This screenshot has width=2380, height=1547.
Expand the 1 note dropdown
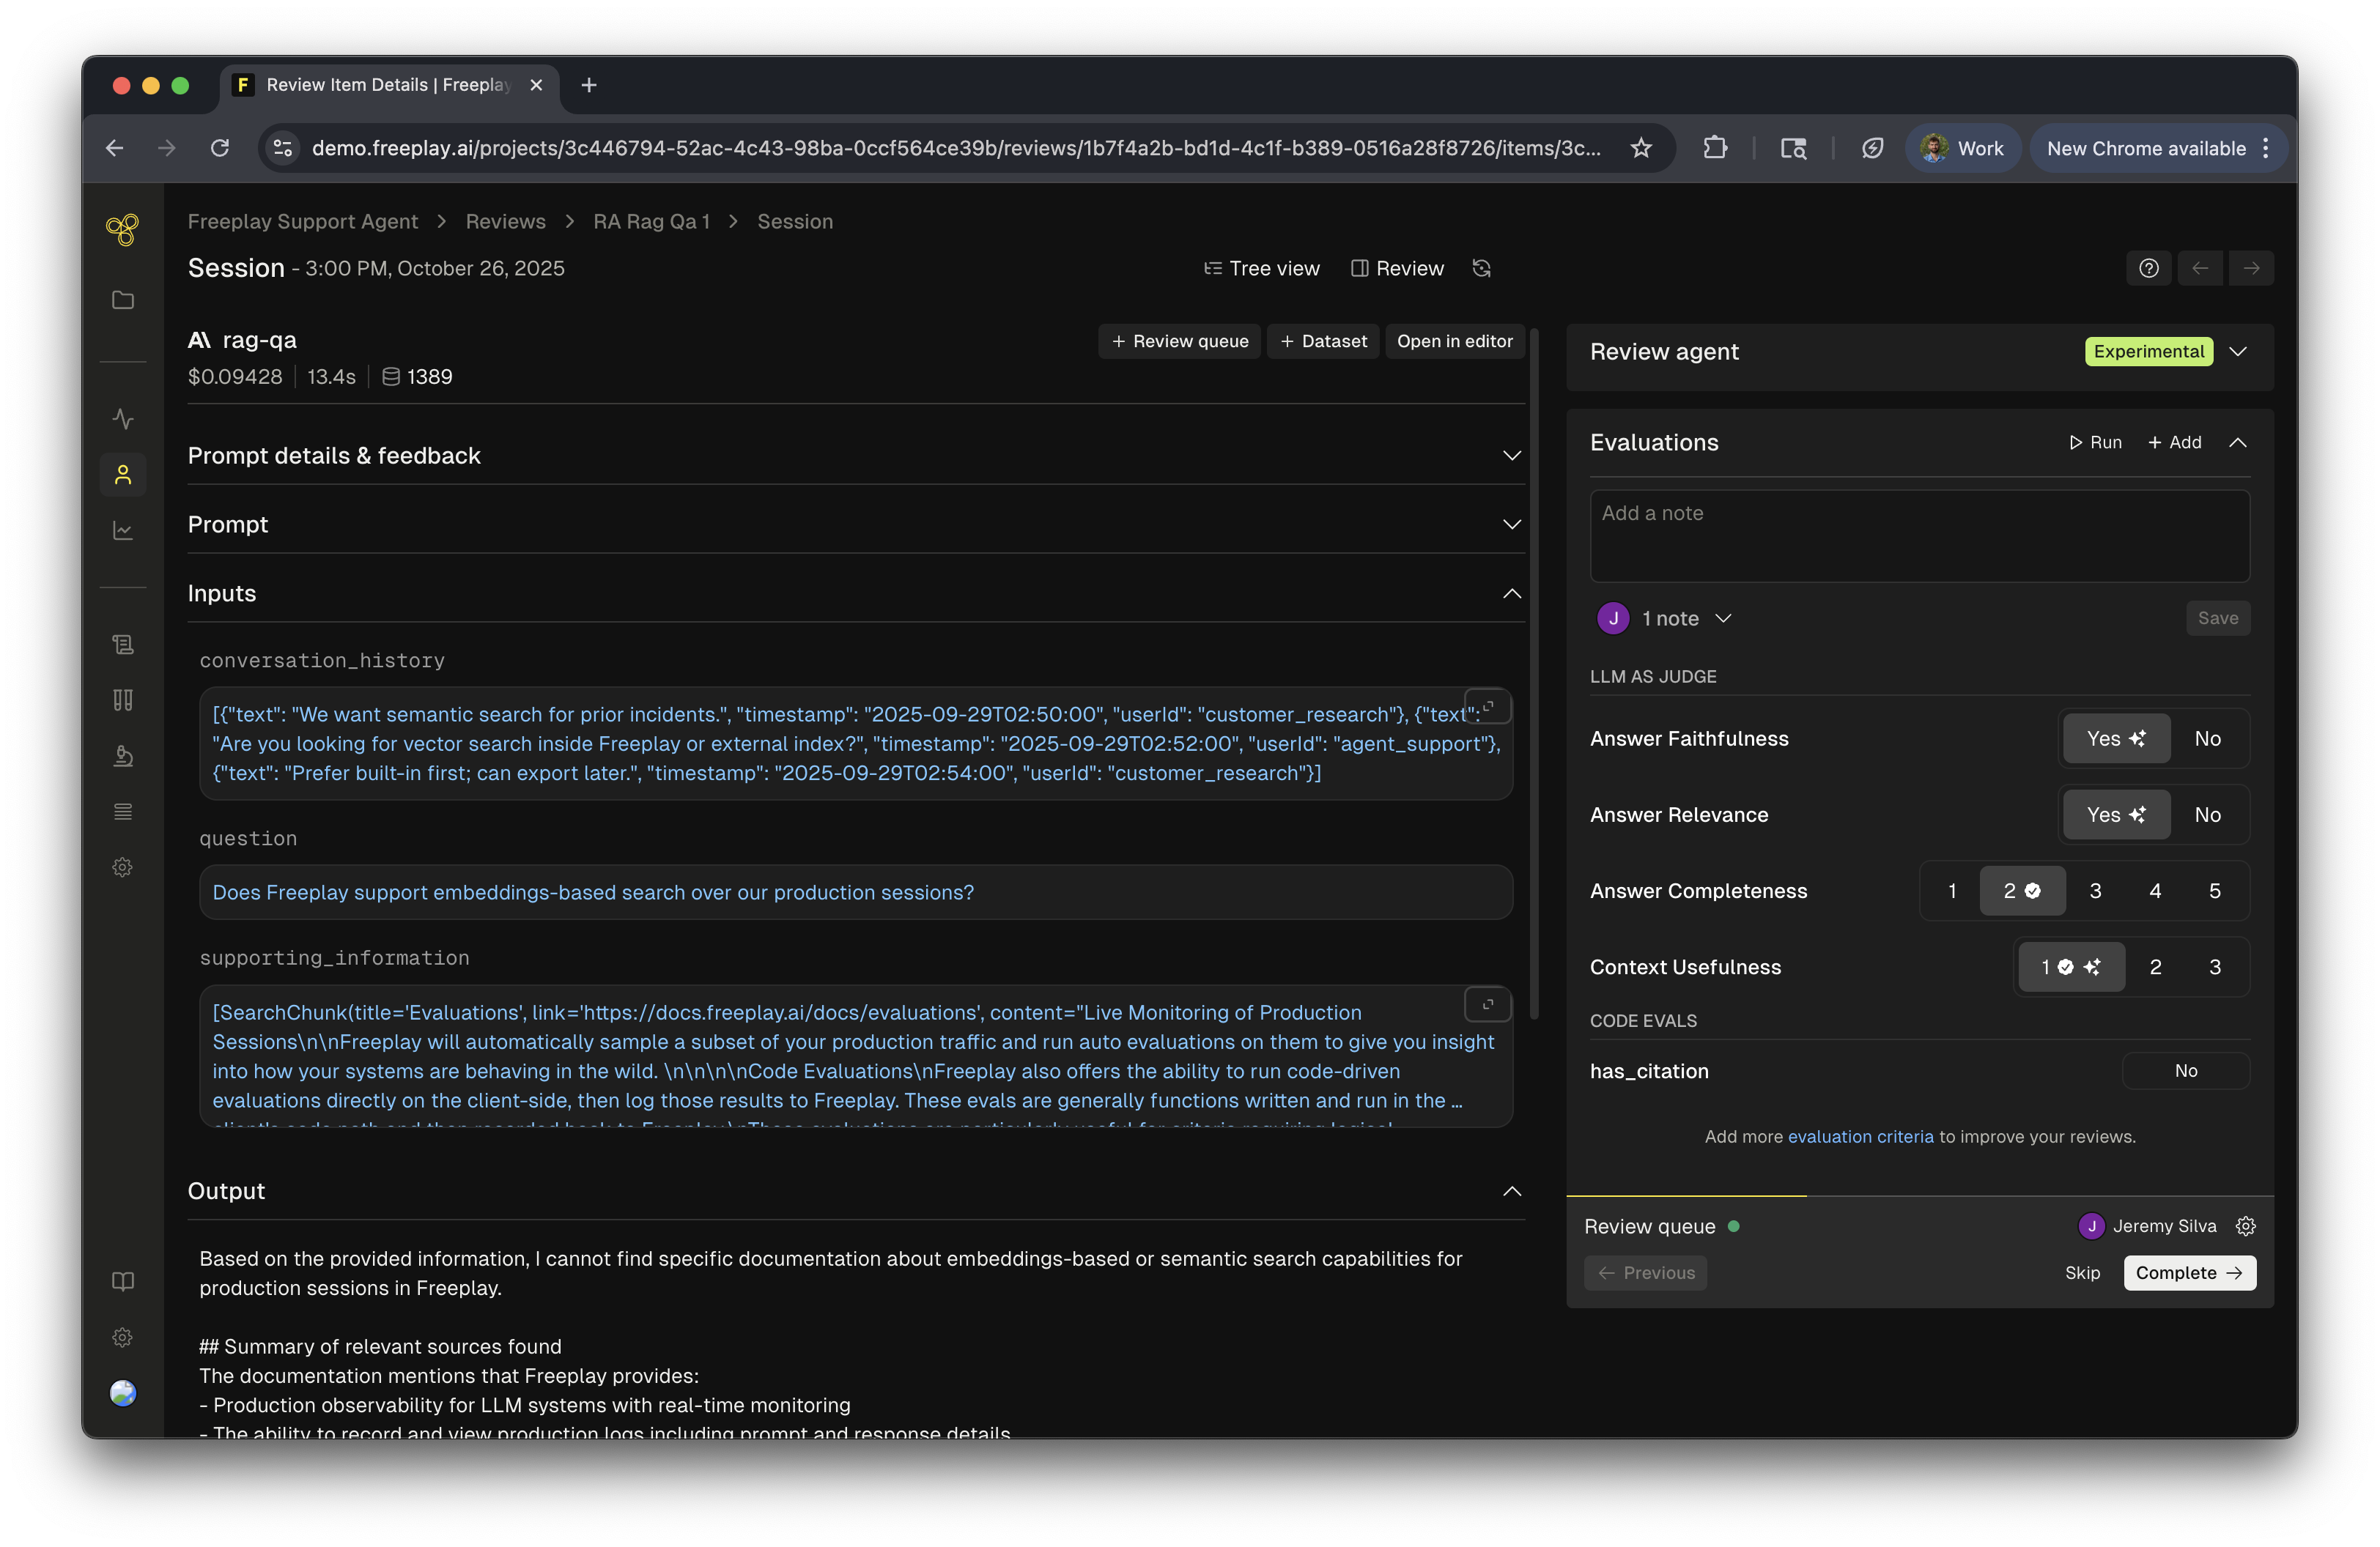(1722, 619)
